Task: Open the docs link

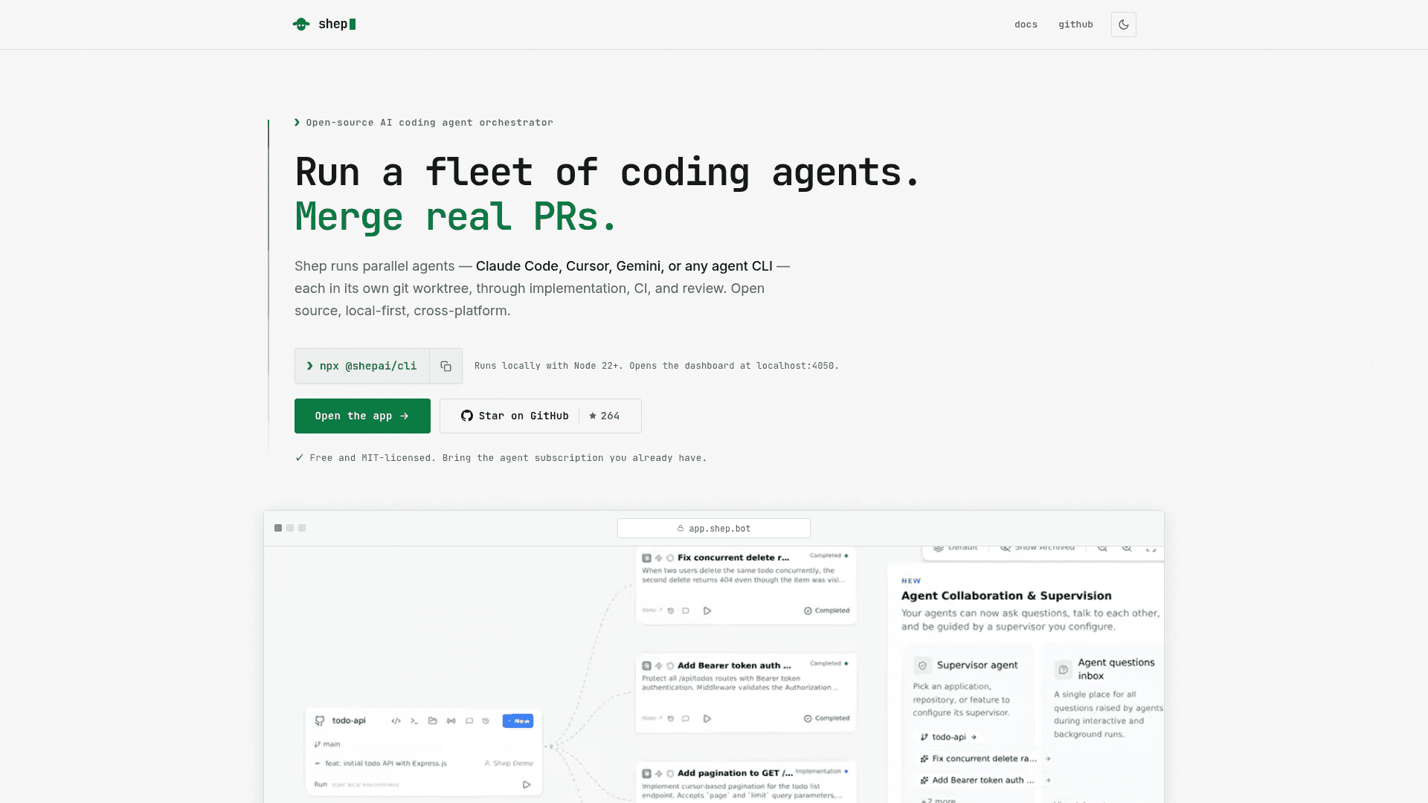Action: 1026,25
